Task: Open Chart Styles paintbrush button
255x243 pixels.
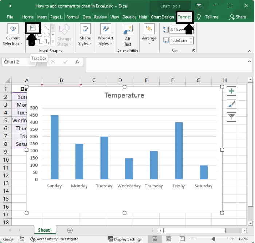Action: (231, 104)
